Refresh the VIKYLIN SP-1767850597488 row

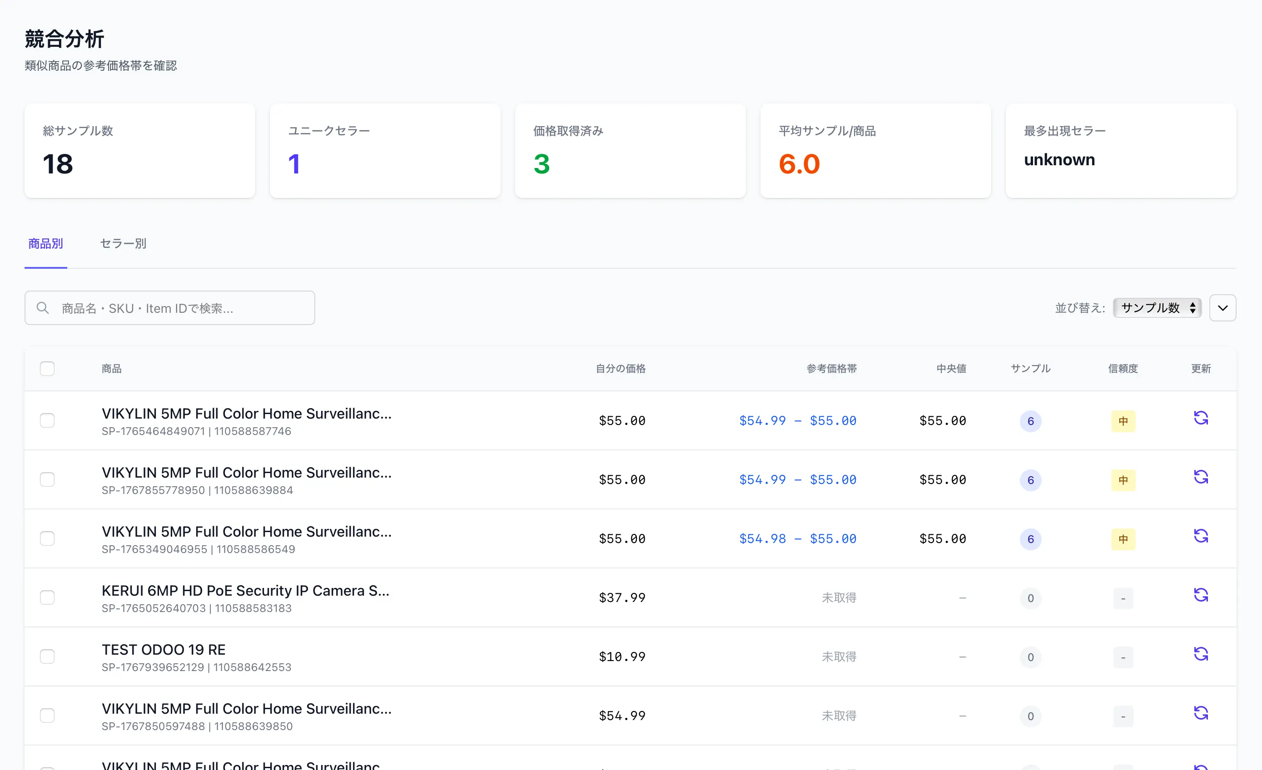coord(1202,713)
